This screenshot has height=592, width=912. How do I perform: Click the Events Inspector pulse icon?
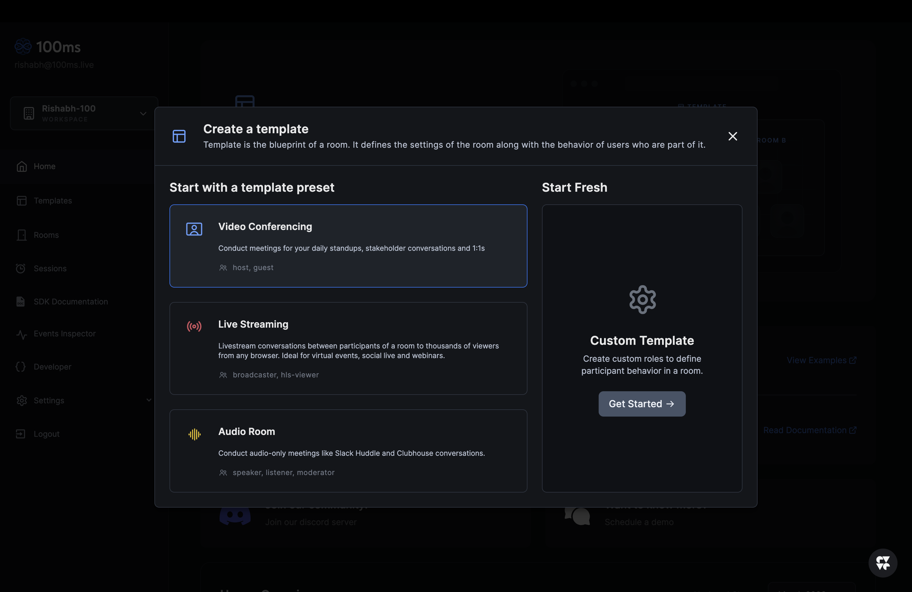pos(21,334)
